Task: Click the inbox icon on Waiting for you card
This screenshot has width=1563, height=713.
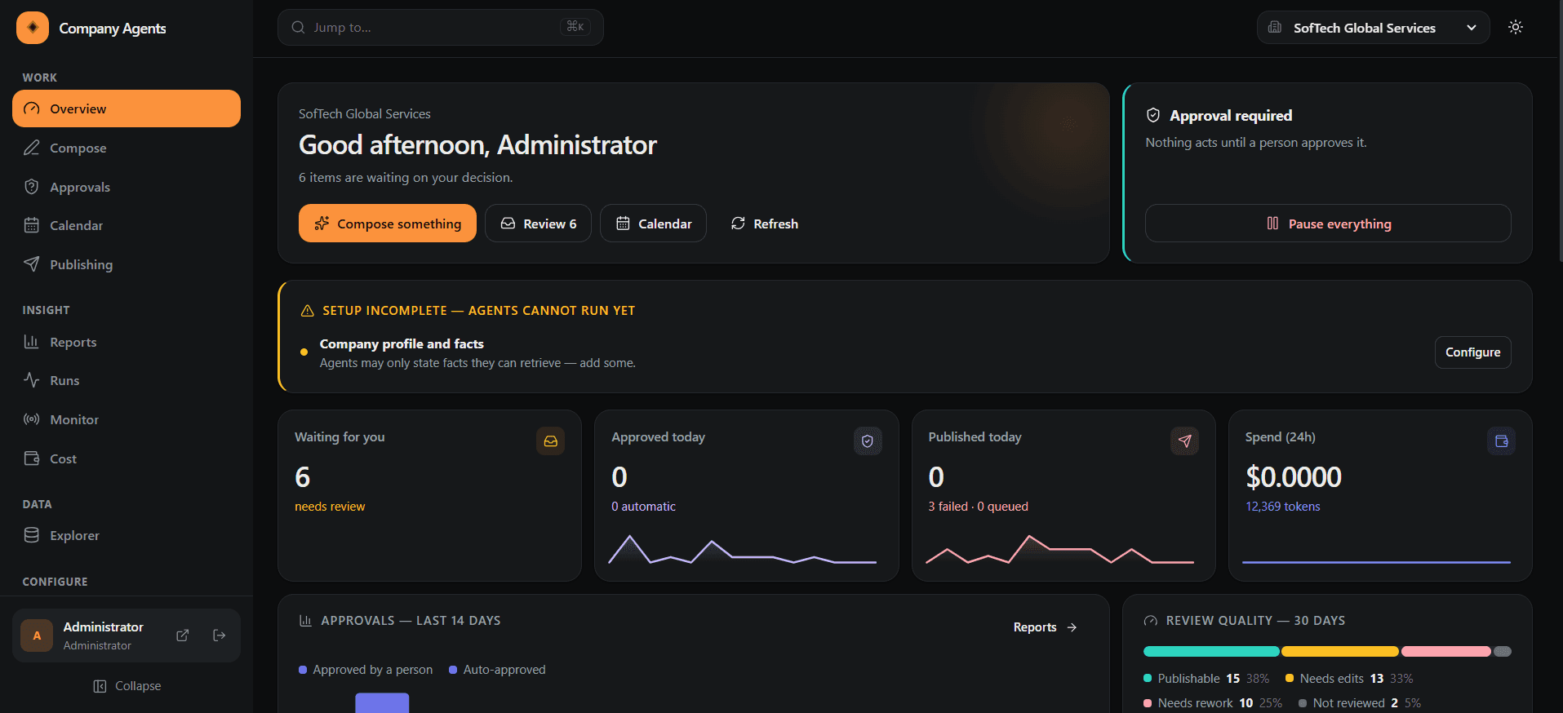Action: coord(551,441)
